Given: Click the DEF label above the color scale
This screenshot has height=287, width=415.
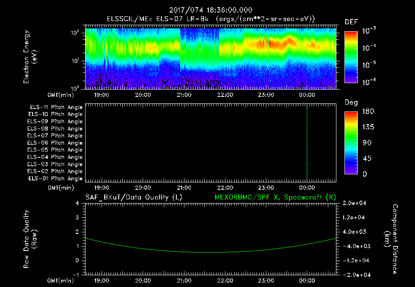Looking at the screenshot, I should [x=351, y=22].
